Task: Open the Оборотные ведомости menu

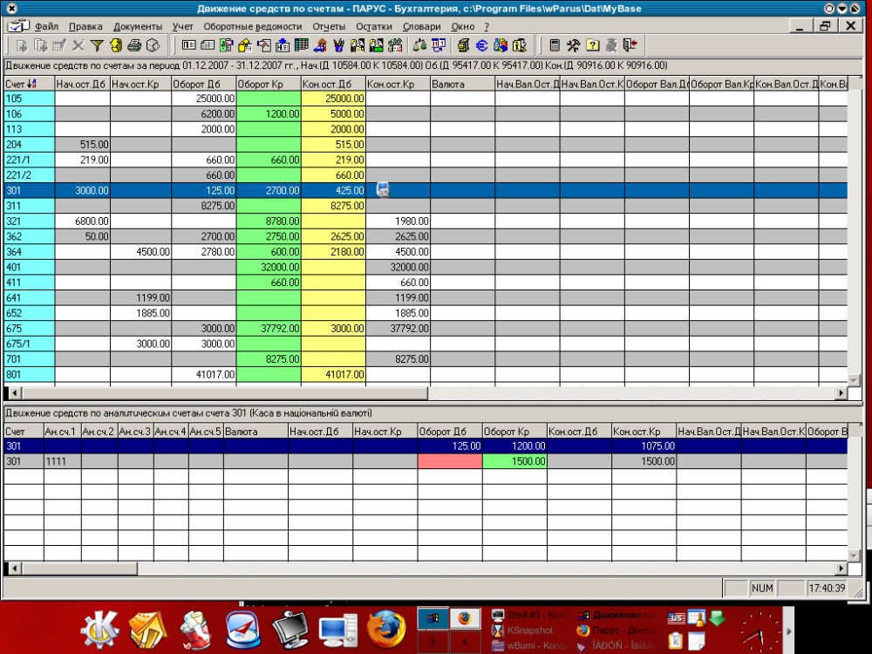Action: (x=253, y=26)
